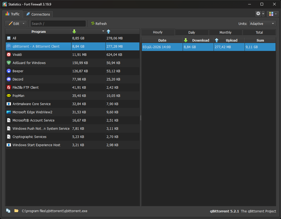
Task: Click the Refresh button
Action: (99, 24)
